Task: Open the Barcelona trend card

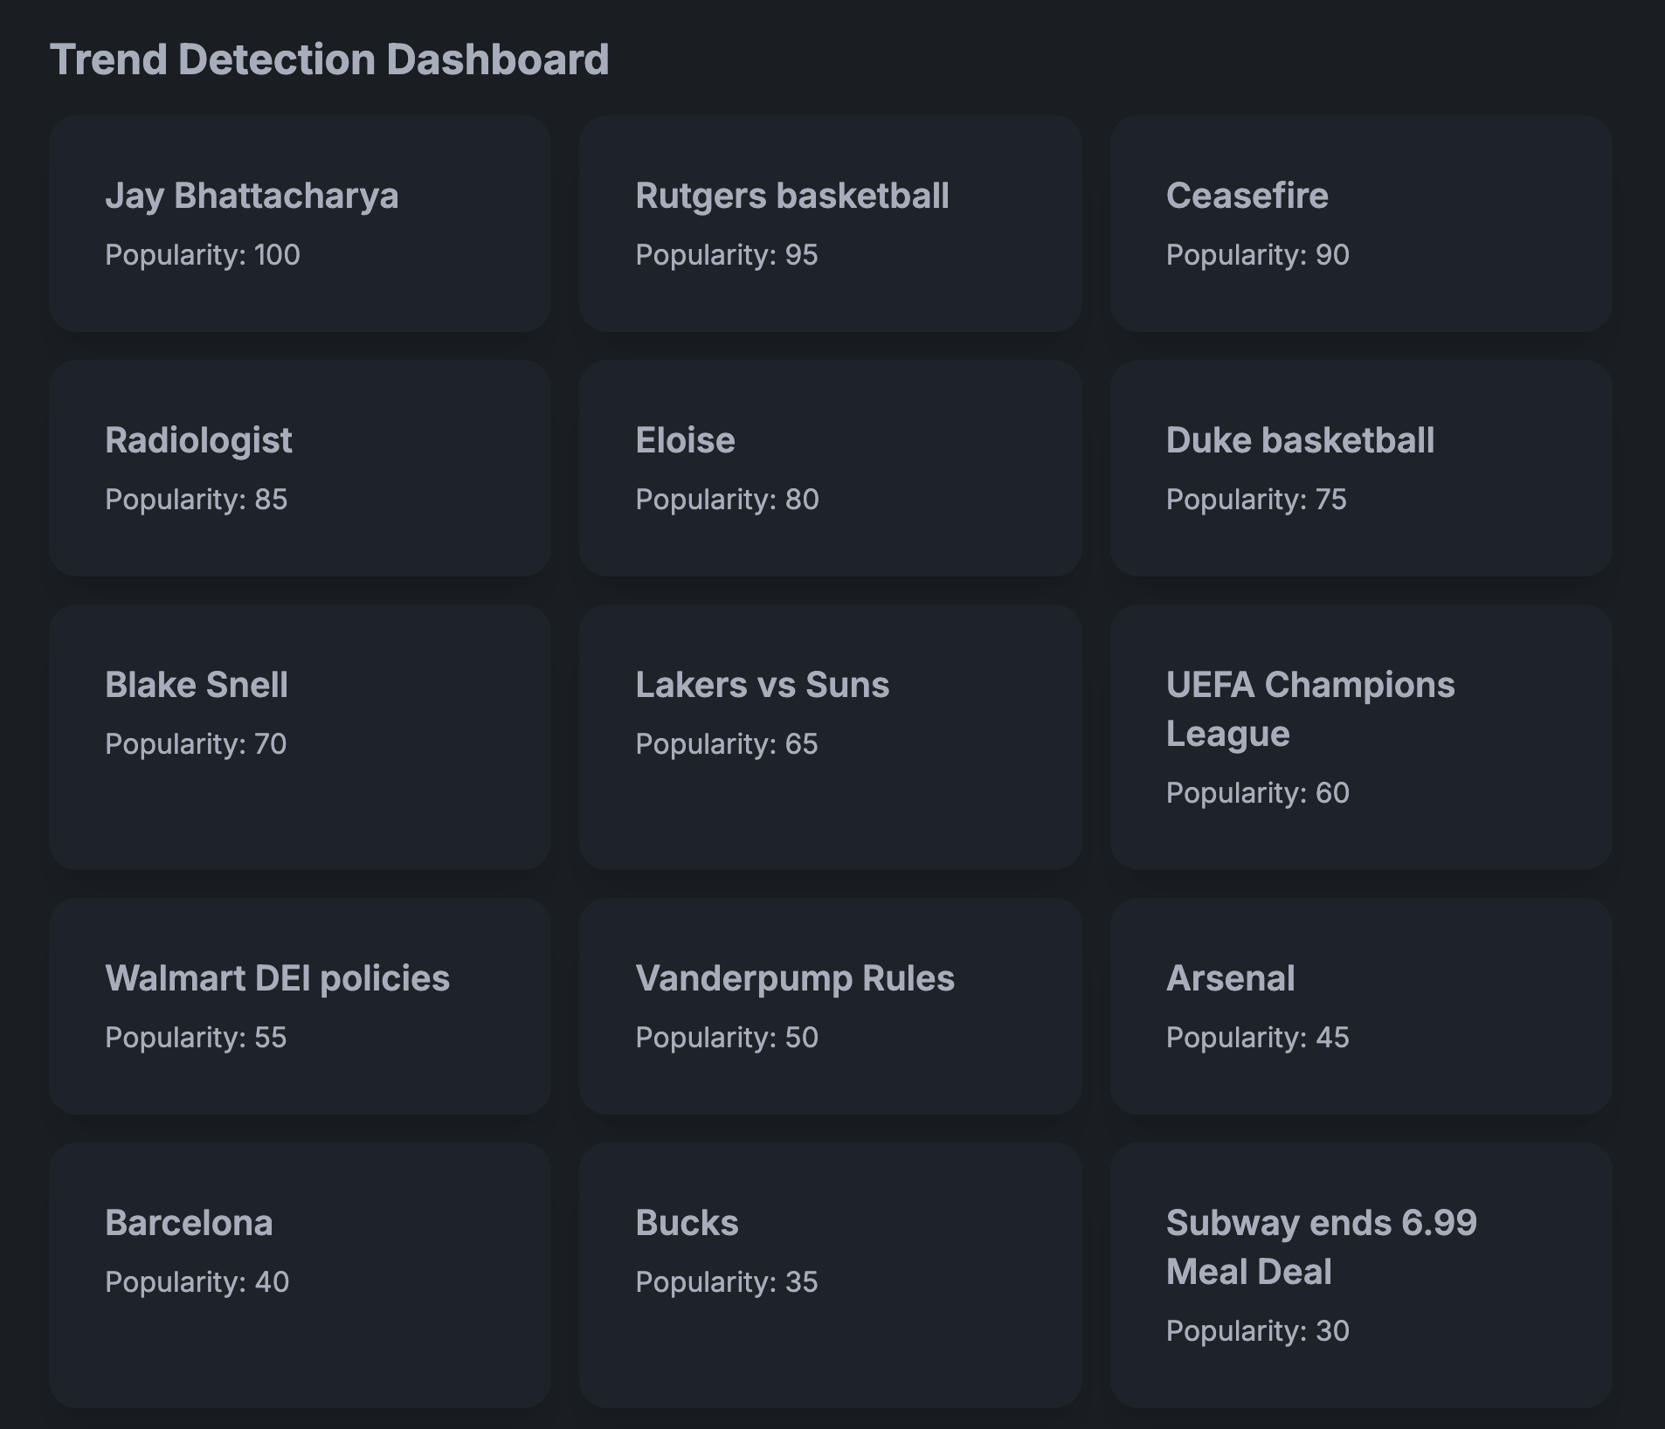Action: 300,1275
